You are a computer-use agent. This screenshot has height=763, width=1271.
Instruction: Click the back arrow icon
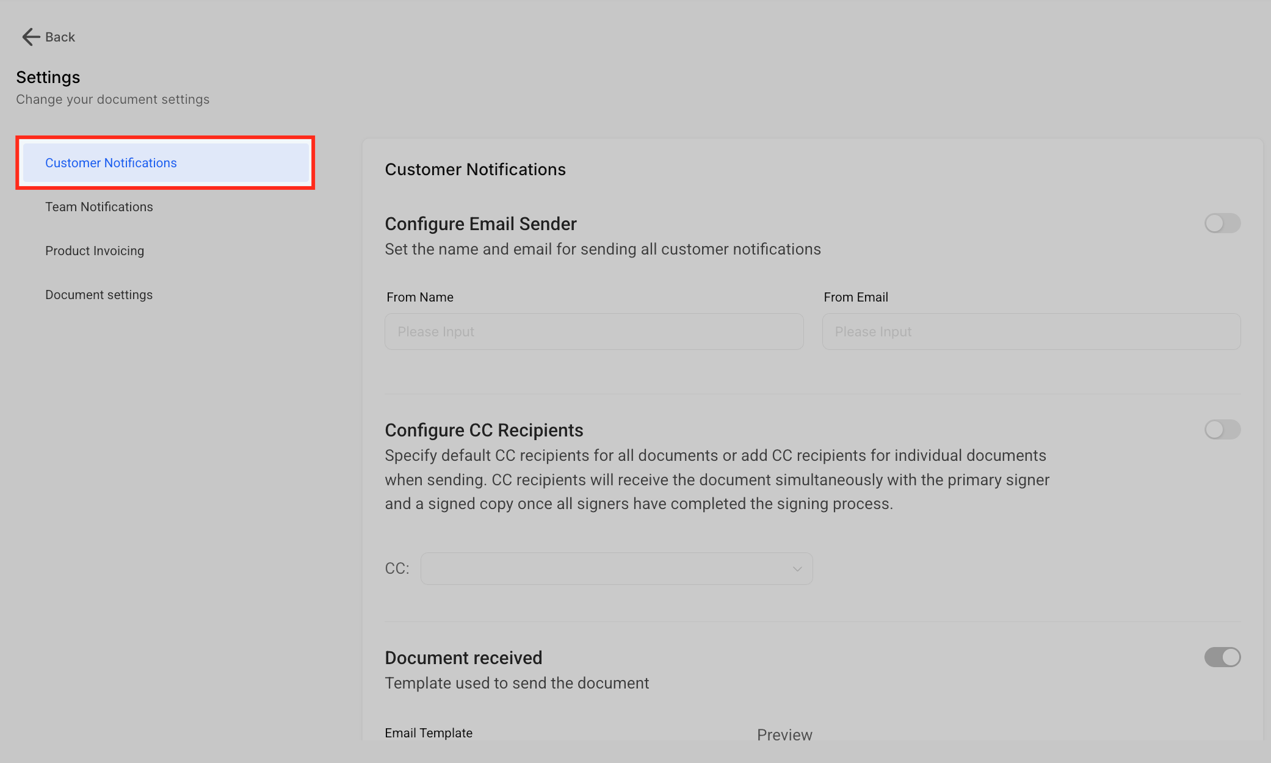[x=31, y=37]
